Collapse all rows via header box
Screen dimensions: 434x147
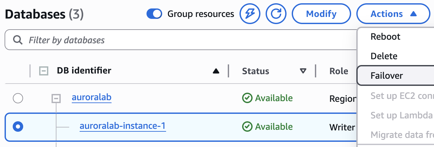[44, 71]
